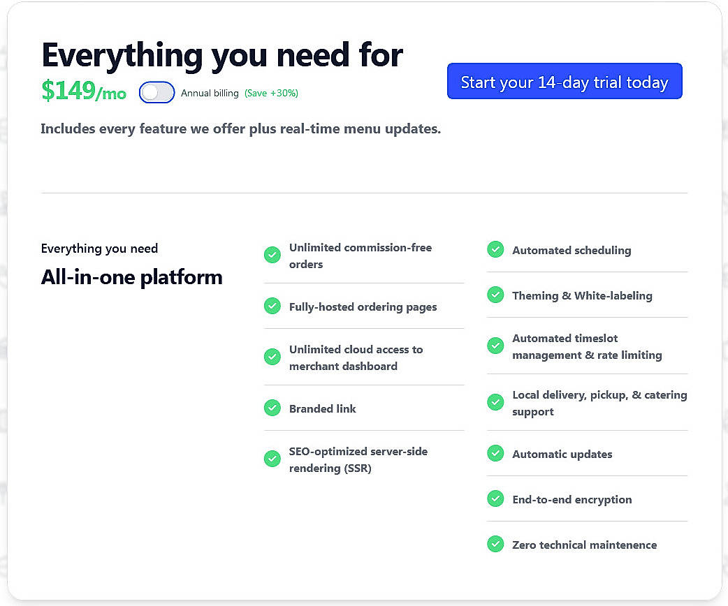The image size is (728, 606).
Task: Select the $149/mo price text
Action: [84, 89]
